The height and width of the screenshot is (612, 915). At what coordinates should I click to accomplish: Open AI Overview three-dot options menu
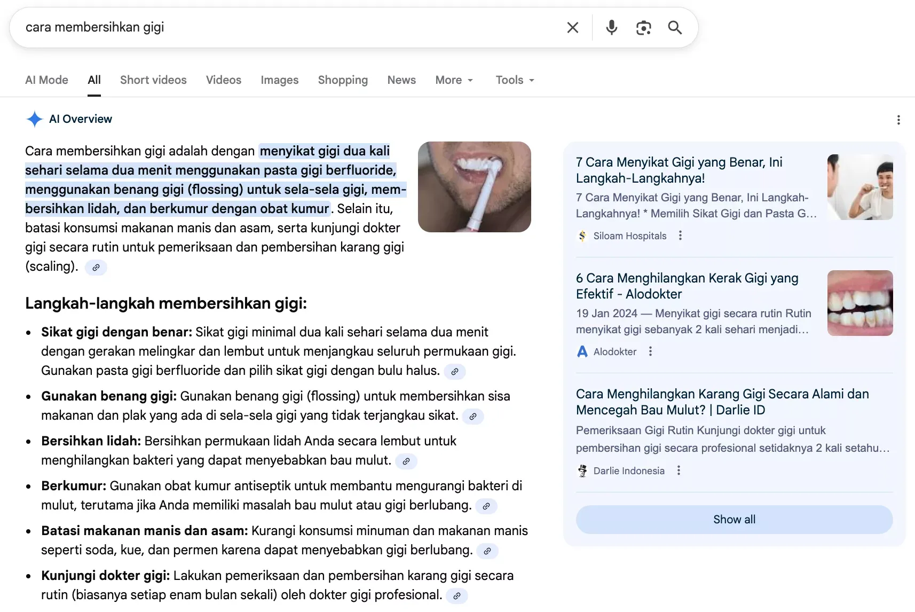pyautogui.click(x=898, y=120)
